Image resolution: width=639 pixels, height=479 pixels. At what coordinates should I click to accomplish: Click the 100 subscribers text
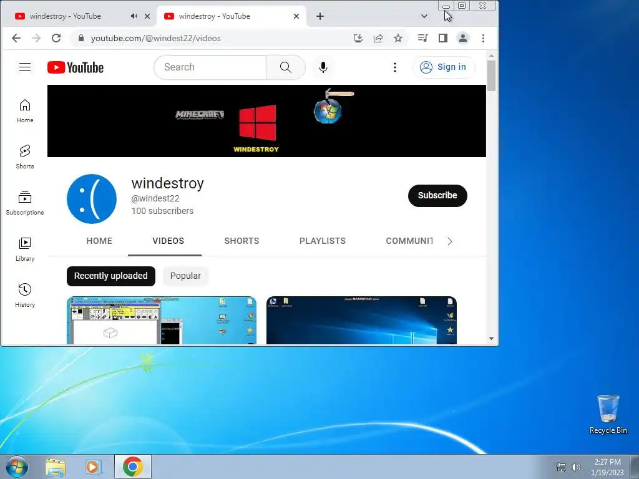pos(162,211)
